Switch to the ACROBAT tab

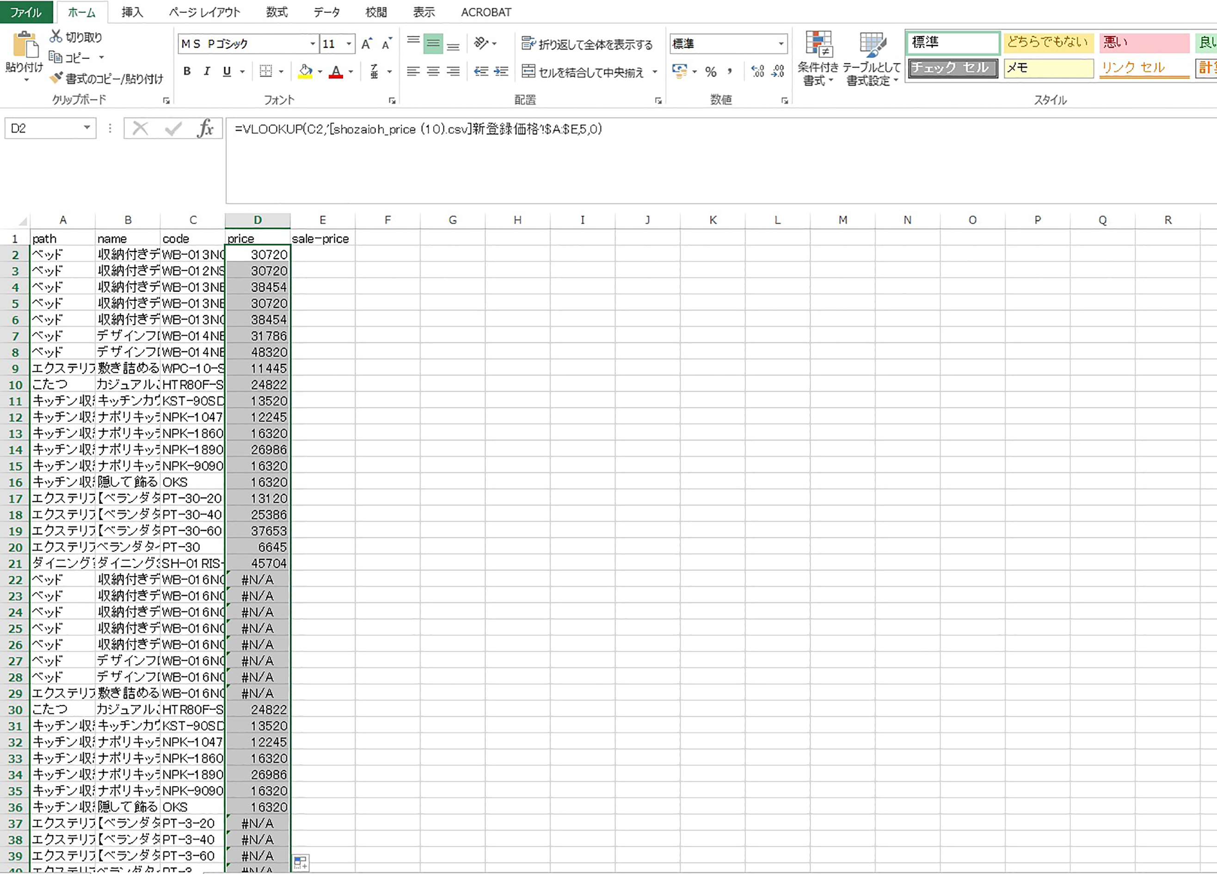486,12
